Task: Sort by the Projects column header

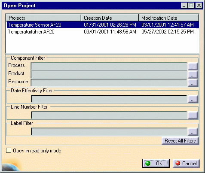Action: (x=43, y=18)
